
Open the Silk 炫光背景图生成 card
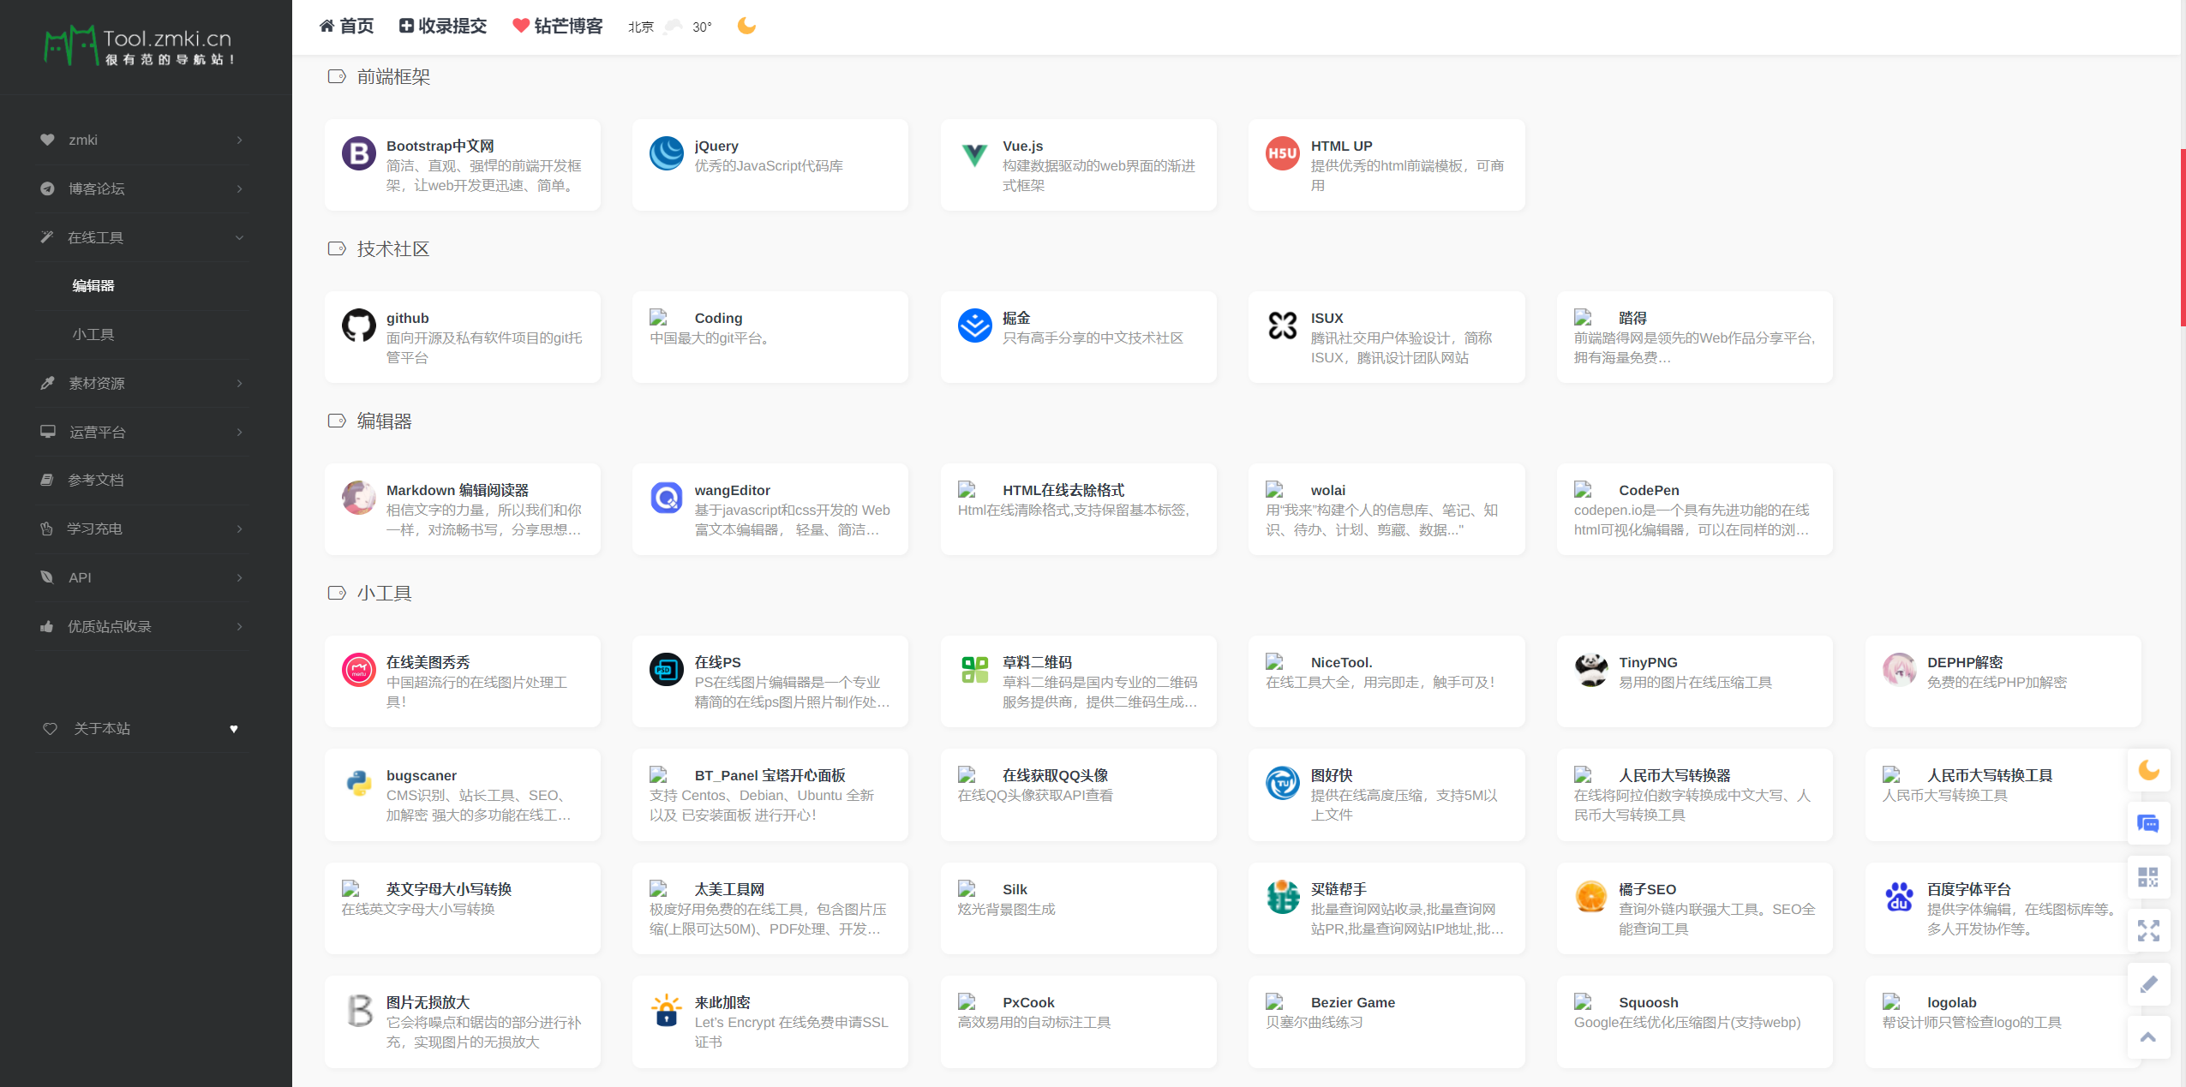pos(1078,908)
